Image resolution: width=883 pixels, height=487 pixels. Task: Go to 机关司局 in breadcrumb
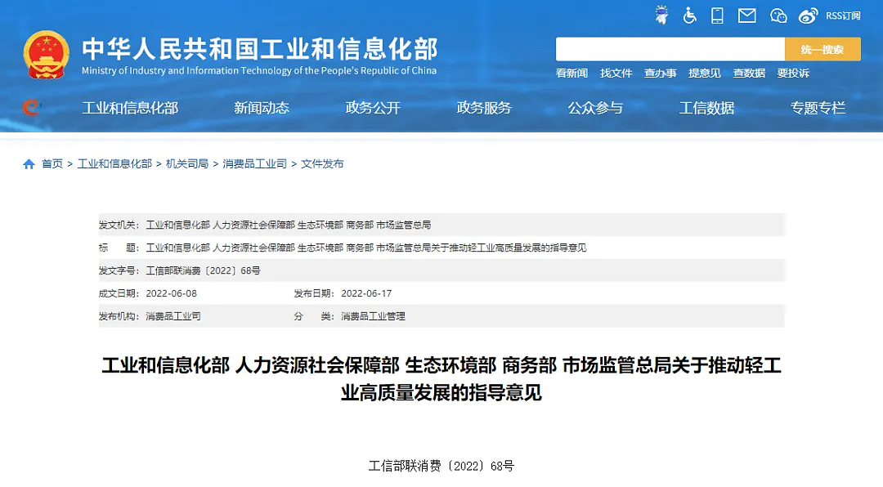point(187,164)
